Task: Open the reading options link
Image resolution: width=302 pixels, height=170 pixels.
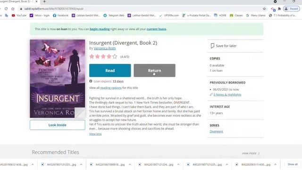Action: (111, 88)
